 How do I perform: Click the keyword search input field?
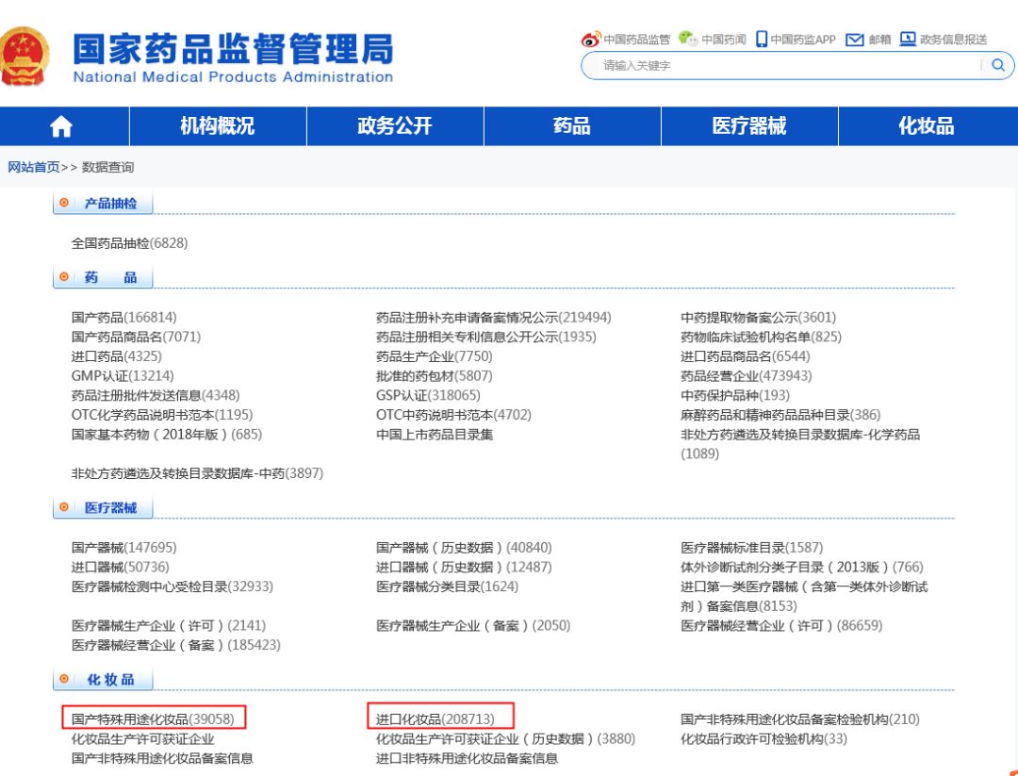pyautogui.click(x=782, y=65)
